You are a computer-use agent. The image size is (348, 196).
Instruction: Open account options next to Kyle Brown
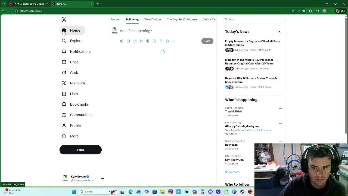point(102,179)
